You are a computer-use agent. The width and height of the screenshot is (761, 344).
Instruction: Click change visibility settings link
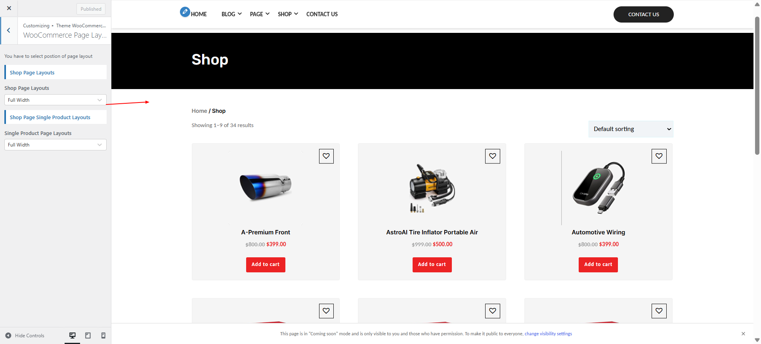548,334
